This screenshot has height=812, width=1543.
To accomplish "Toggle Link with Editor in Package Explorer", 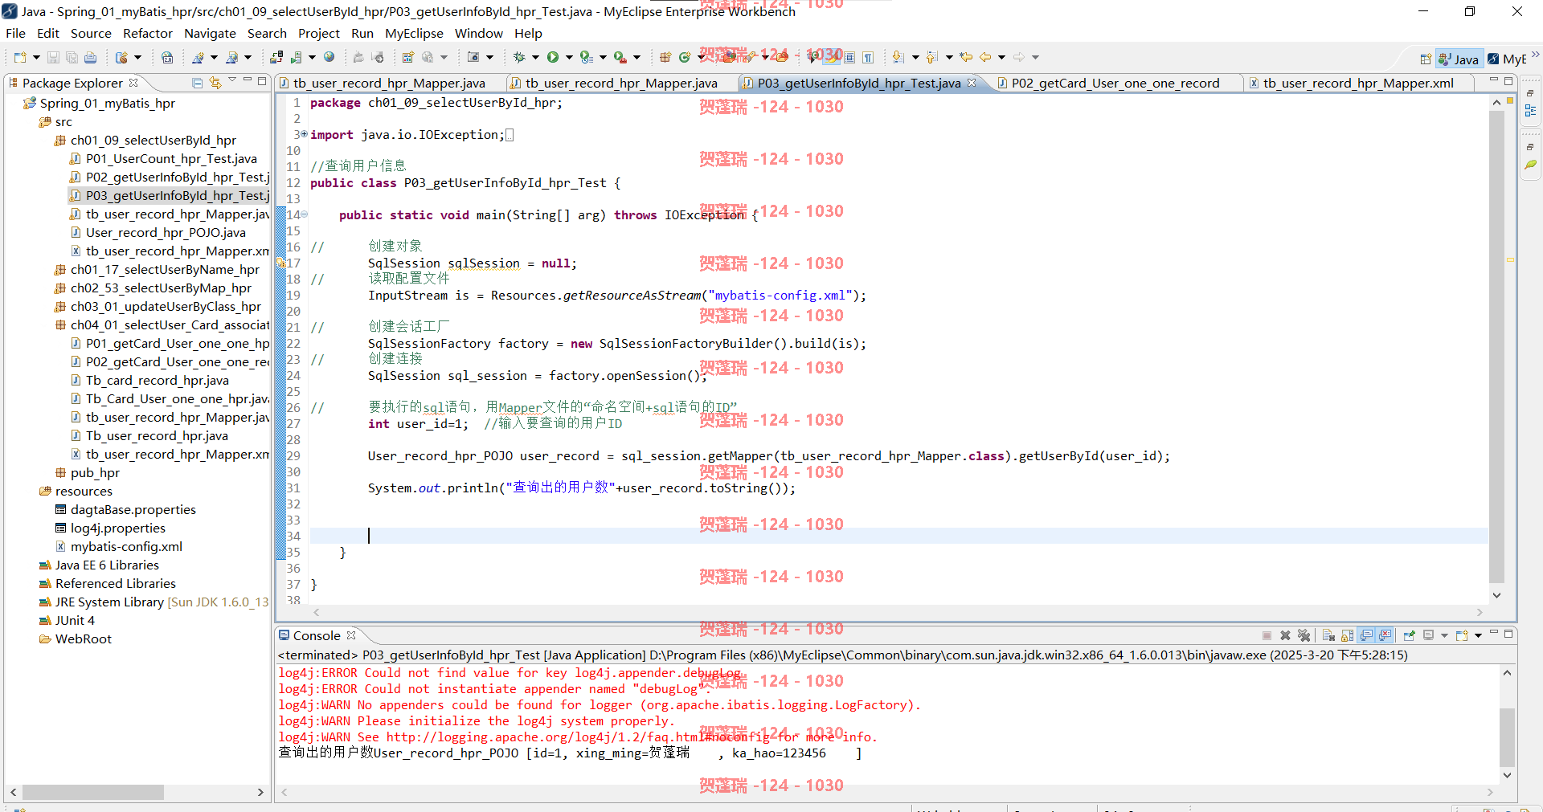I will 215,83.
